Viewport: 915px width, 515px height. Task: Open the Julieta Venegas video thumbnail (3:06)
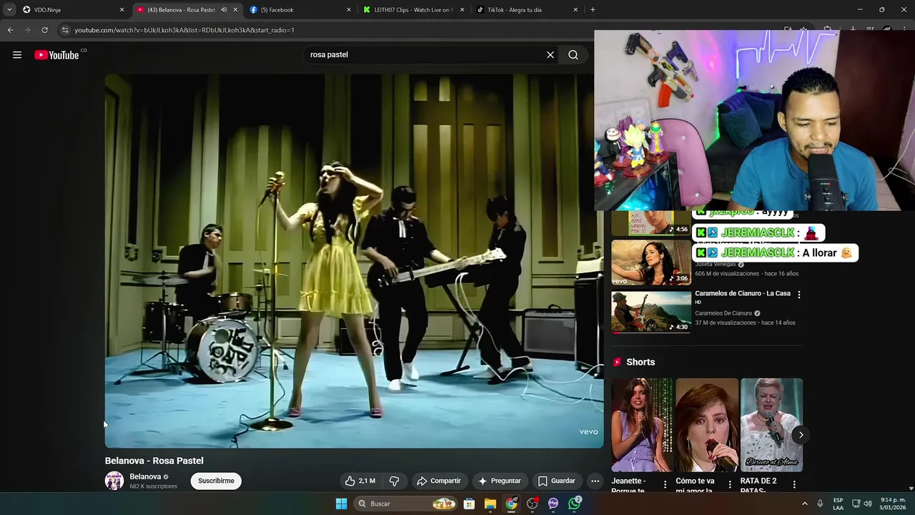651,263
